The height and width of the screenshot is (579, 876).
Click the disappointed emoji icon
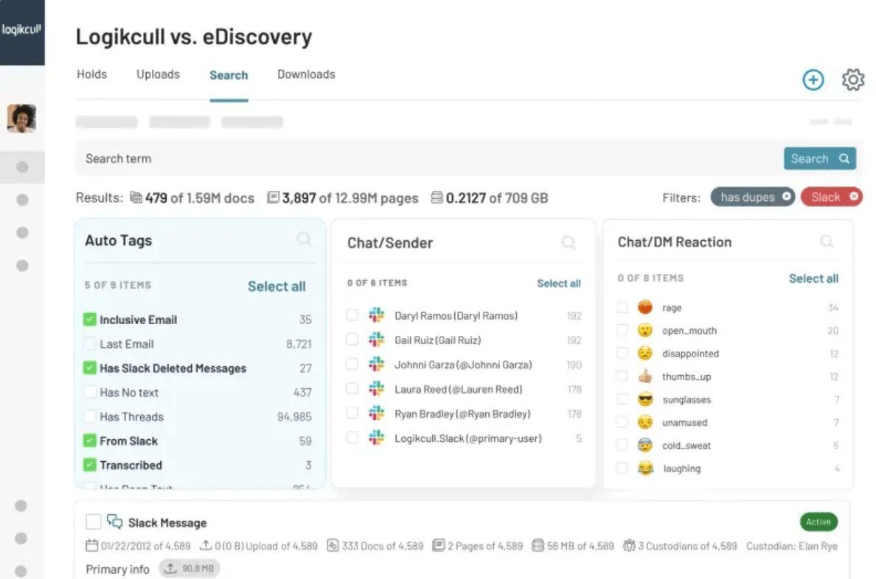click(x=645, y=353)
